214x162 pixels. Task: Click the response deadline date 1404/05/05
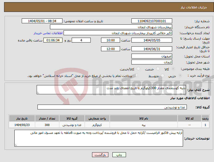tap(152, 40)
